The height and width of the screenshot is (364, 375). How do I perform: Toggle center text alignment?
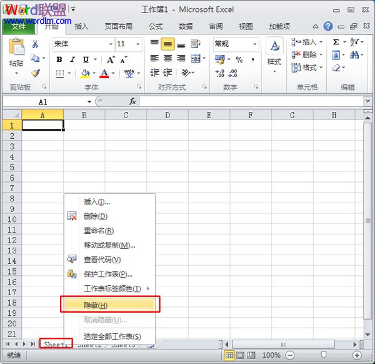point(167,58)
